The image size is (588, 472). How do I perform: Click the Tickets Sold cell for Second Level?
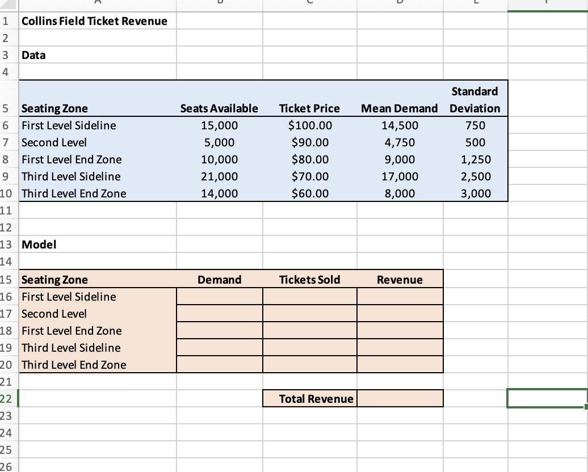pyautogui.click(x=309, y=314)
